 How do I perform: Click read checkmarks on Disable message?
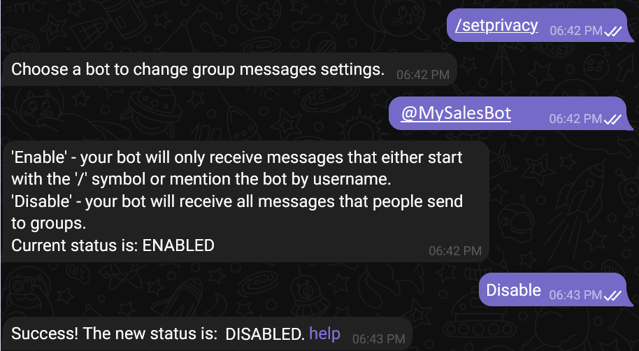coord(613,295)
